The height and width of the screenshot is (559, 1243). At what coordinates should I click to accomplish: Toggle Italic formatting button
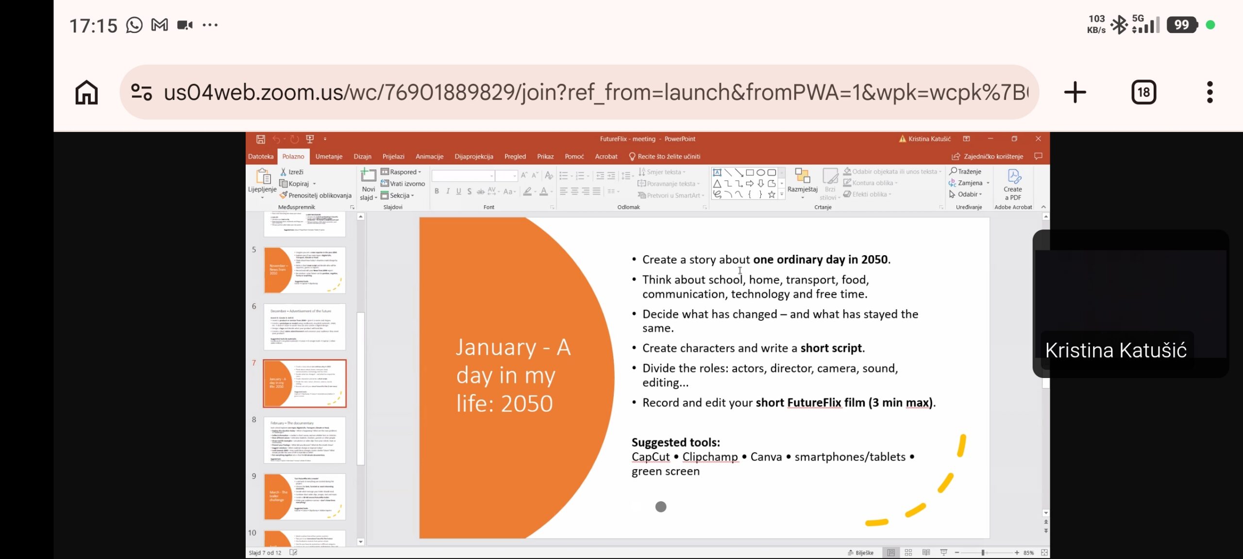[448, 192]
